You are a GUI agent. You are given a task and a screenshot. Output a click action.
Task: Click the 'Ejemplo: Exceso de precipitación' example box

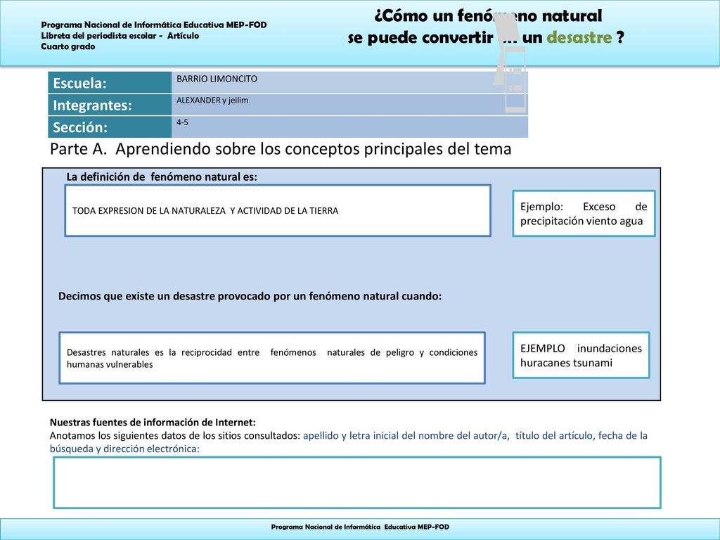584,214
